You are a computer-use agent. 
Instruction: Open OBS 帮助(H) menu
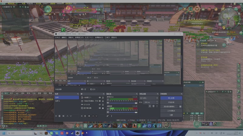114,37
